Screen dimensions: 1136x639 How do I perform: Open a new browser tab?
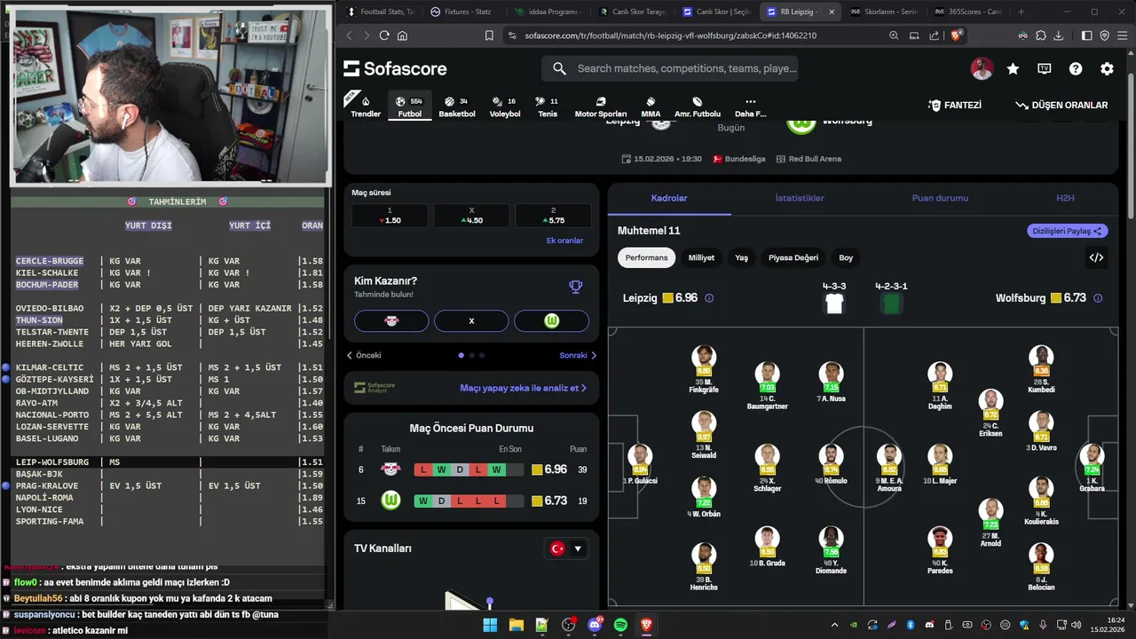coord(1021,12)
